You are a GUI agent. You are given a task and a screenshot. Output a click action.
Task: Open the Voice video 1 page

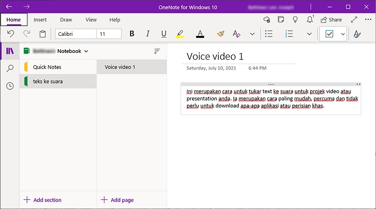point(132,67)
